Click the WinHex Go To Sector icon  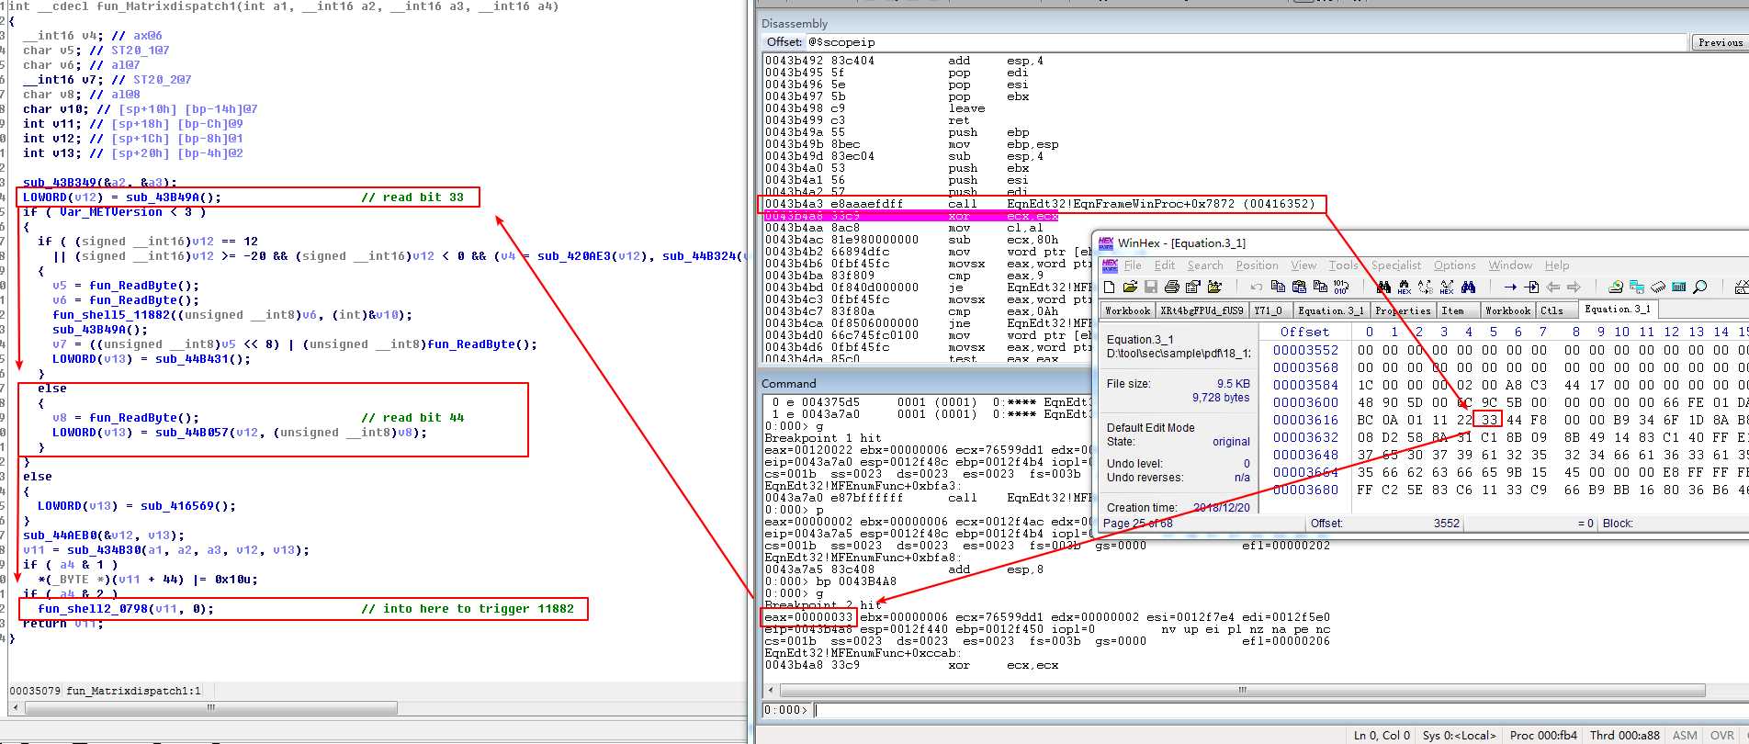[x=1531, y=287]
